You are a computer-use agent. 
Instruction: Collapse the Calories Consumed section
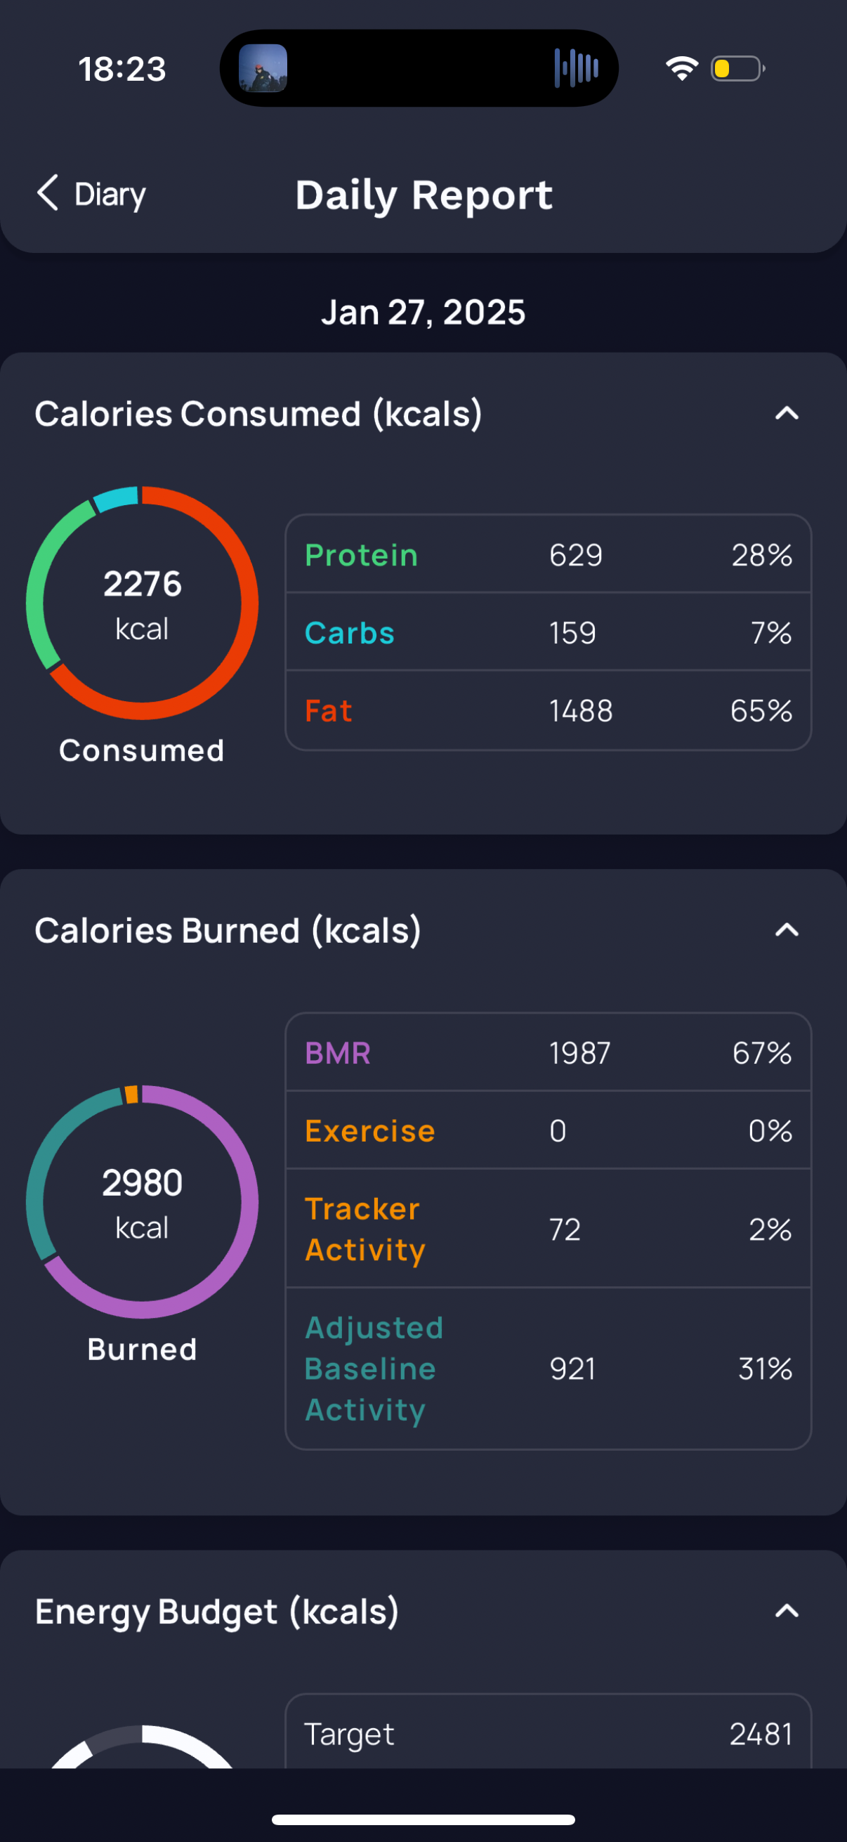pos(786,413)
